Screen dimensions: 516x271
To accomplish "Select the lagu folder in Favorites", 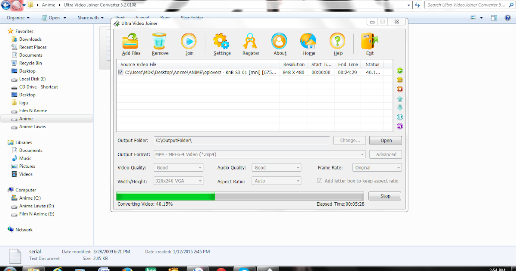I will click(x=24, y=103).
